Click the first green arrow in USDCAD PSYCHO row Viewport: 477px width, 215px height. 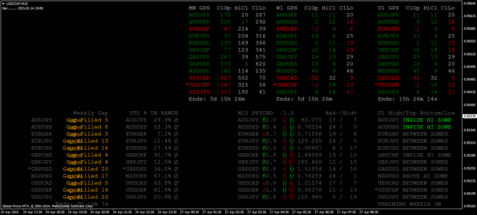tap(285, 183)
